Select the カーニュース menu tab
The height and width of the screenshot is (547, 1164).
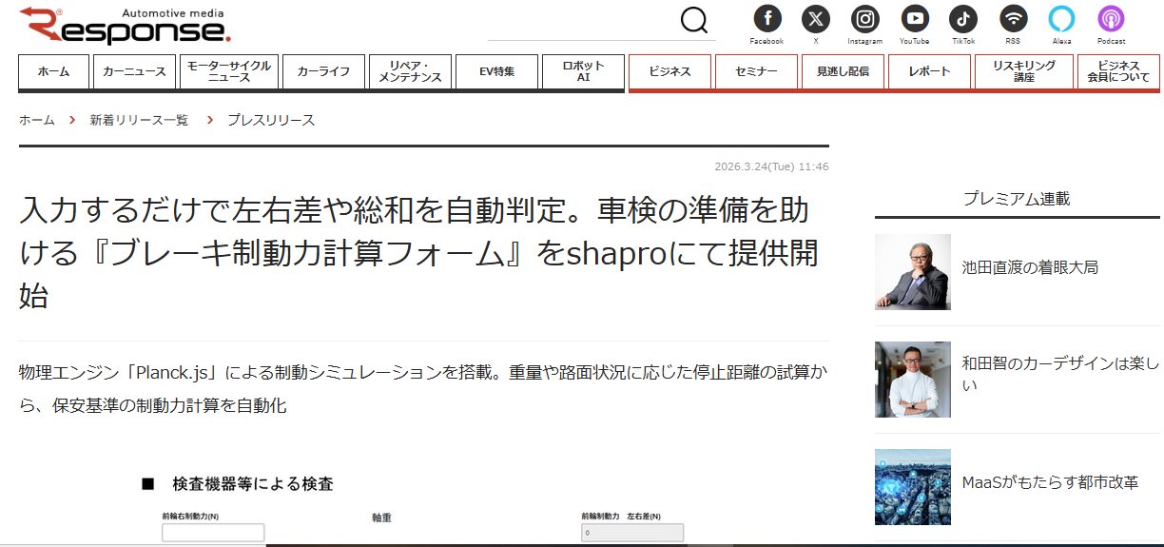tap(134, 71)
